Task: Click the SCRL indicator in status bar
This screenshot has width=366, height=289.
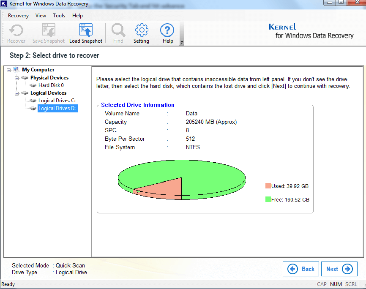Action: click(x=351, y=284)
